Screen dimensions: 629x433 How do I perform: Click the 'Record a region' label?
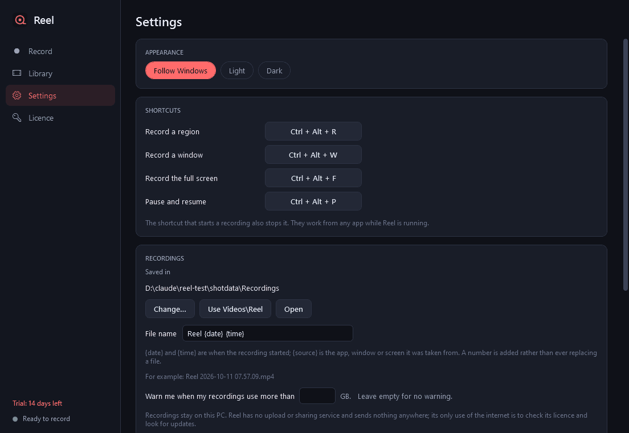tap(172, 132)
